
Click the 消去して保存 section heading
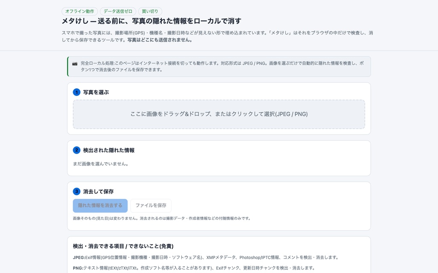click(x=98, y=192)
